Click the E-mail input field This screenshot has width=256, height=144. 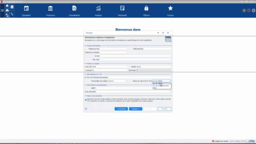tap(135, 56)
